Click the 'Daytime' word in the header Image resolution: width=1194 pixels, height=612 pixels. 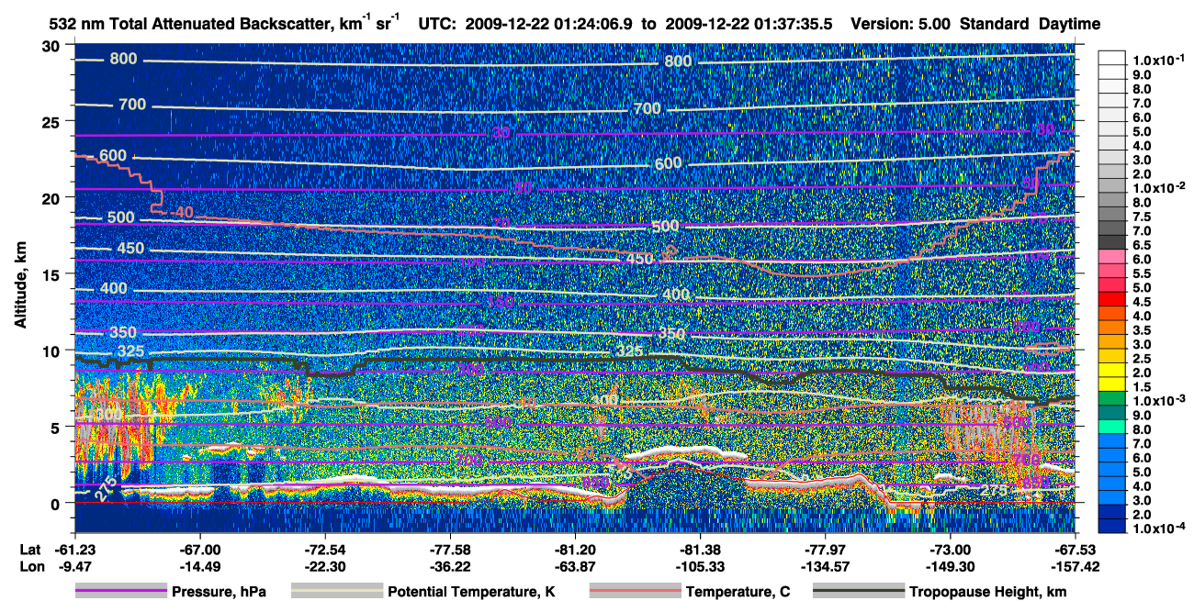tap(1069, 24)
